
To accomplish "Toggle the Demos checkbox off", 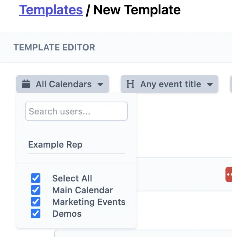I will click(x=36, y=214).
